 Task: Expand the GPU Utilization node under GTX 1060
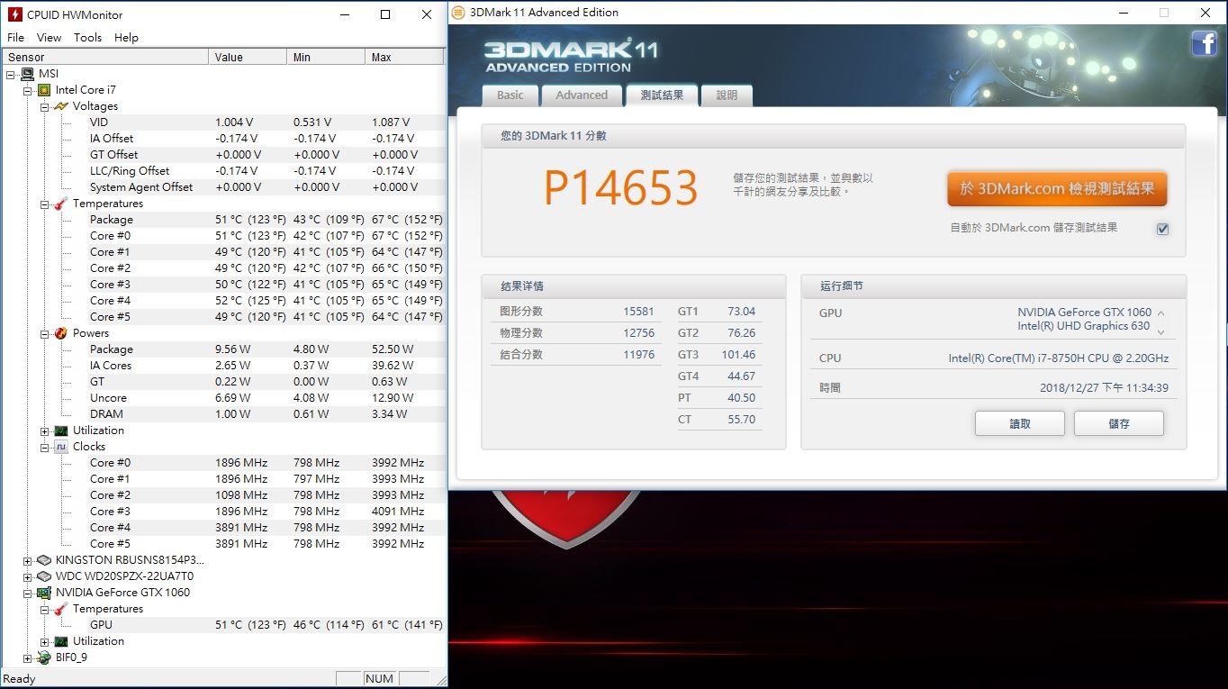pos(44,641)
